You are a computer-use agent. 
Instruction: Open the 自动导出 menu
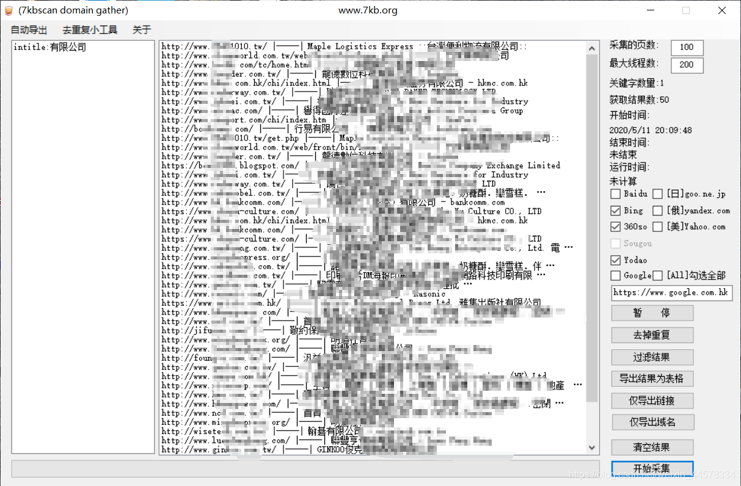tap(29, 30)
